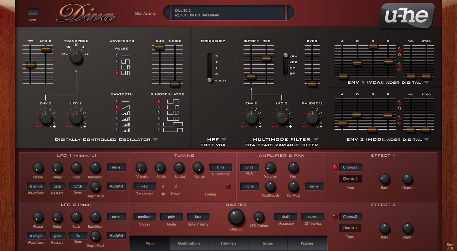The height and width of the screenshot is (251, 457).
Task: Click the FM (OSC1) knob
Action: click(x=312, y=118)
